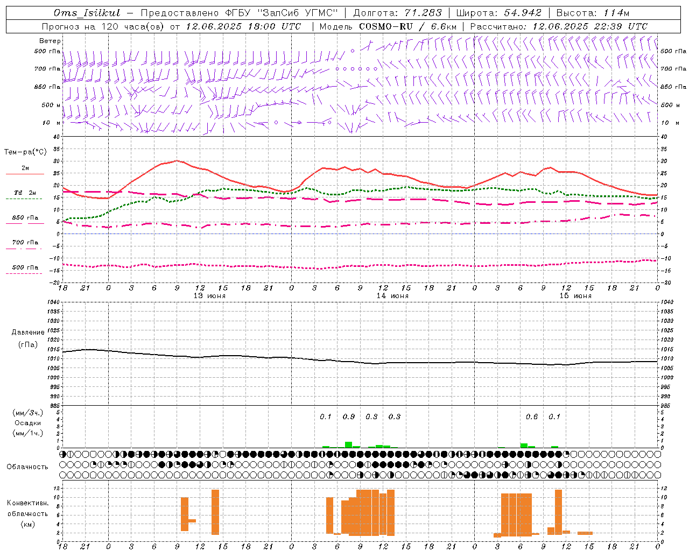
Task: Click the 0.6 precipitation value
Action: (x=532, y=416)
